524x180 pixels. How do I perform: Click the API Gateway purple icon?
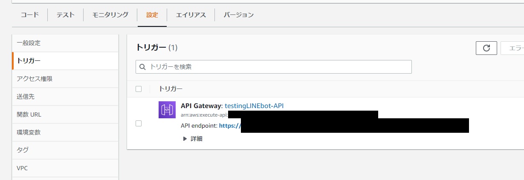pyautogui.click(x=167, y=110)
